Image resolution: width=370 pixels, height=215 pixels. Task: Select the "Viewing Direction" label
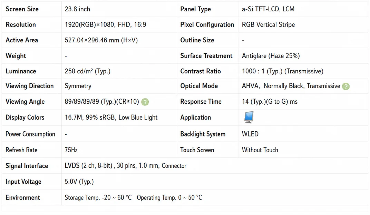pyautogui.click(x=30, y=86)
